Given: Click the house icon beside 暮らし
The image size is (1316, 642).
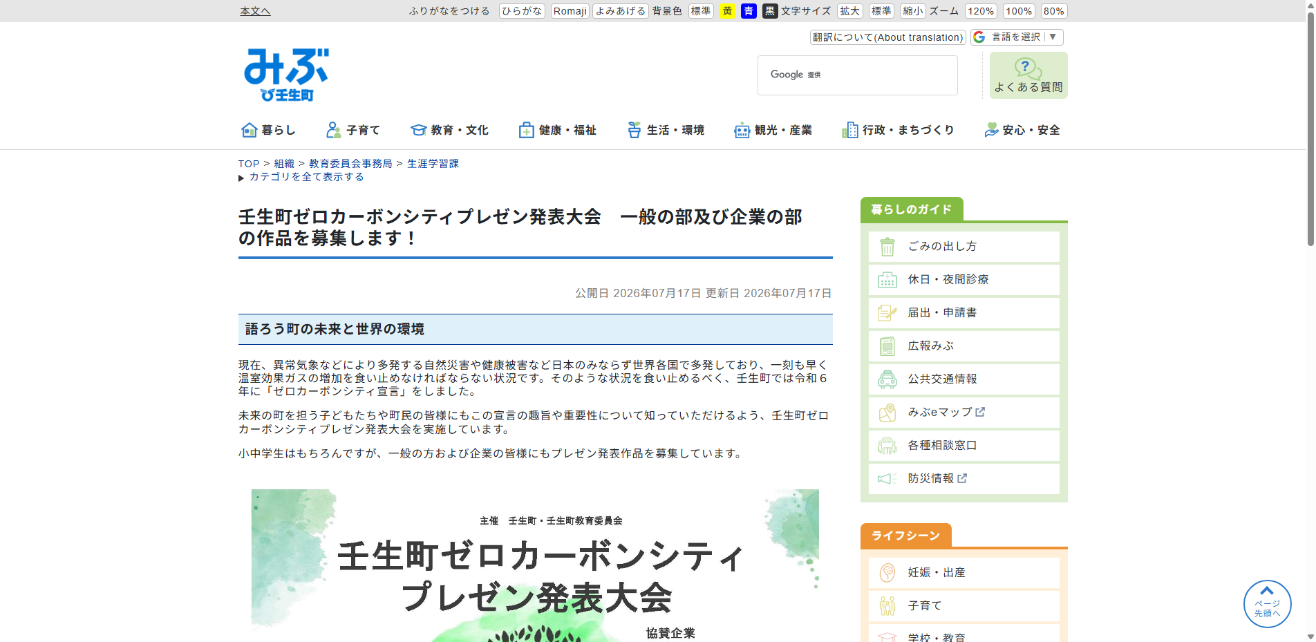Looking at the screenshot, I should (249, 130).
